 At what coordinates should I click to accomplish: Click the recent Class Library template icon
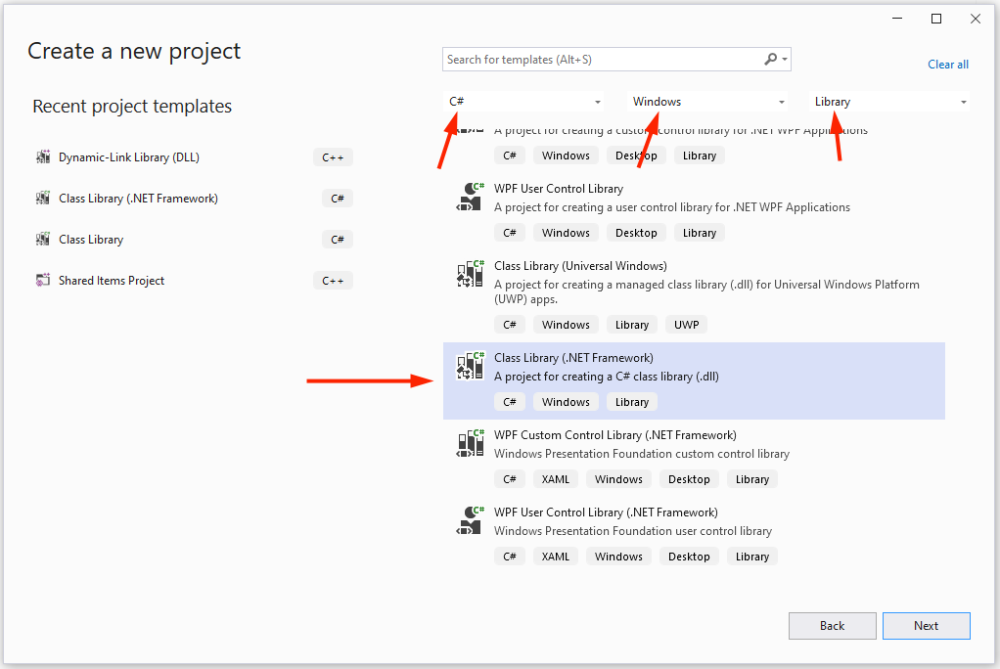coord(43,240)
